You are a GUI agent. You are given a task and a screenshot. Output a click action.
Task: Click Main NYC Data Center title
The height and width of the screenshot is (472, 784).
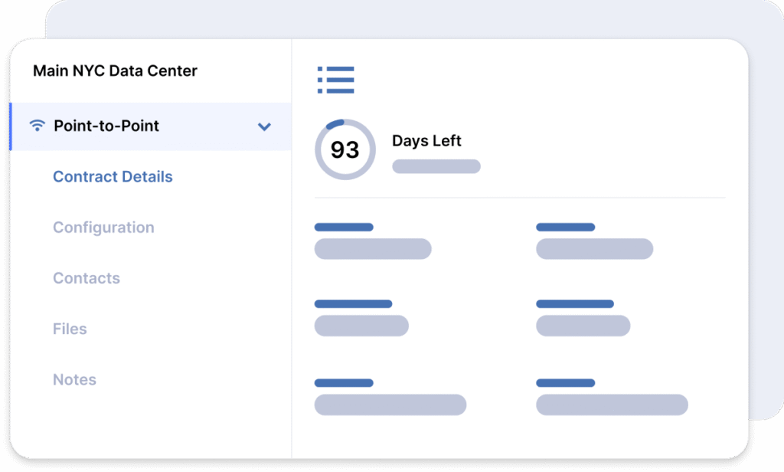coord(115,70)
